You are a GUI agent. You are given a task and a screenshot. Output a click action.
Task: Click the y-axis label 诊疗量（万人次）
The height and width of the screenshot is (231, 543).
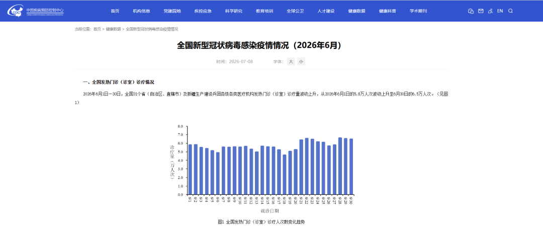point(172,163)
